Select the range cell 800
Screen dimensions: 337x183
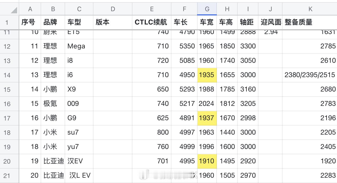pyautogui.click(x=152, y=132)
